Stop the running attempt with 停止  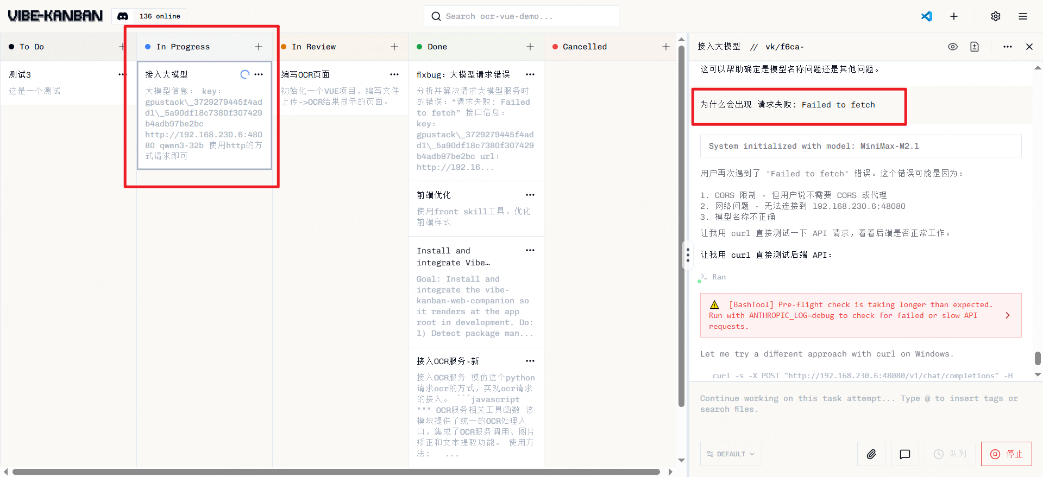point(1007,454)
